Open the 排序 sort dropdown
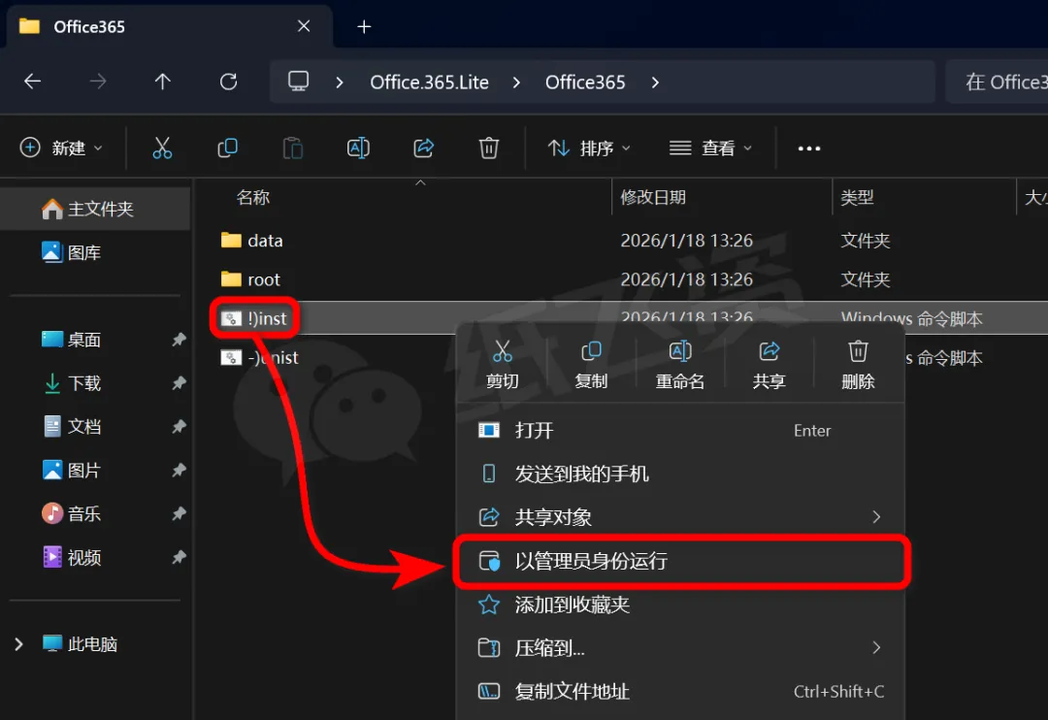Image resolution: width=1048 pixels, height=720 pixels. pyautogui.click(x=589, y=147)
